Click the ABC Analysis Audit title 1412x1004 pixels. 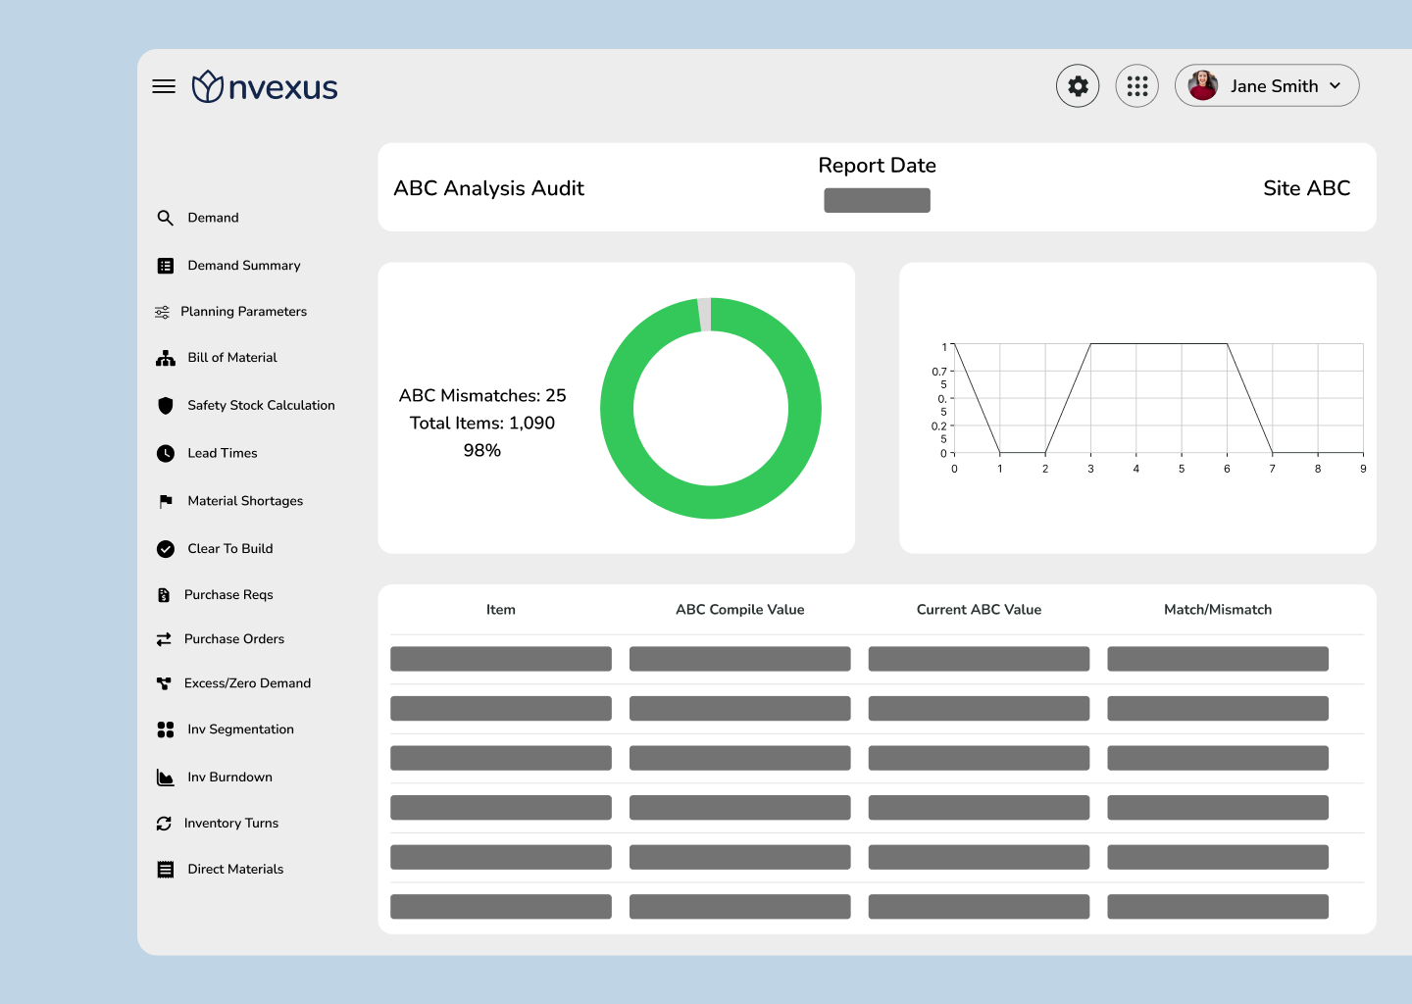pos(489,188)
